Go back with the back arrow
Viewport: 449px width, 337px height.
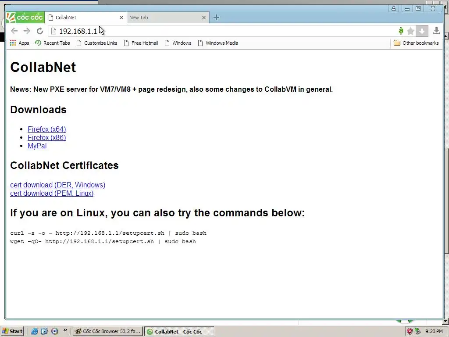click(14, 31)
